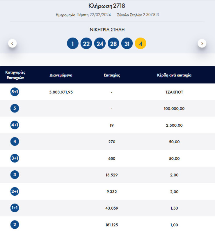This screenshot has height=233, width=215.
Task: Click the Διανεμόμενα column header
Action: 61,75
